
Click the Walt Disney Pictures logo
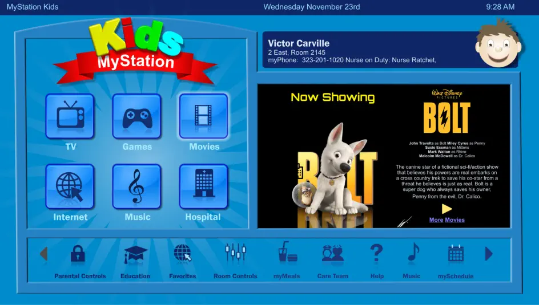coord(447,93)
